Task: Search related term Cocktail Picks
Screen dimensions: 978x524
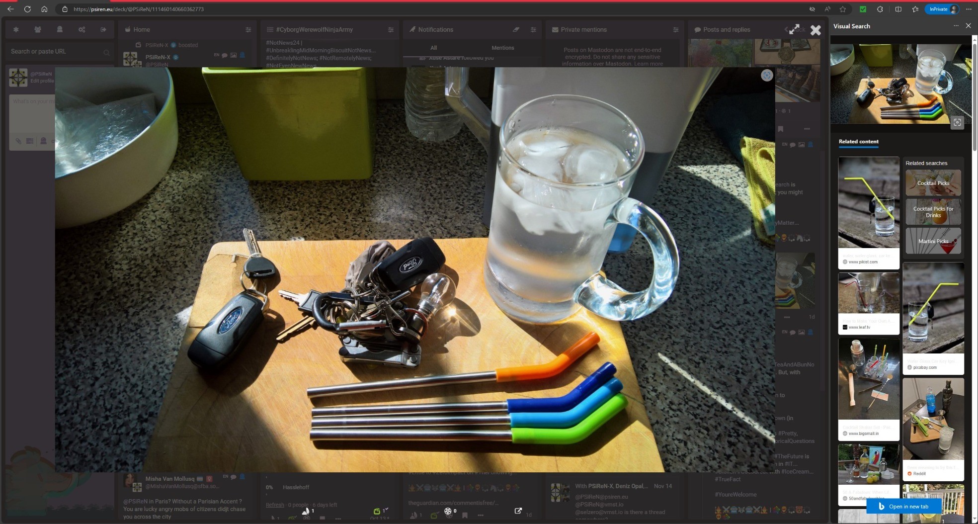Action: tap(933, 183)
